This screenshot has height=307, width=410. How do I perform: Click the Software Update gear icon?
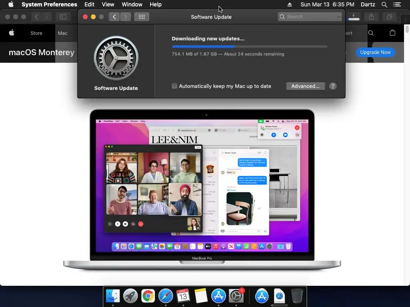[x=116, y=58]
